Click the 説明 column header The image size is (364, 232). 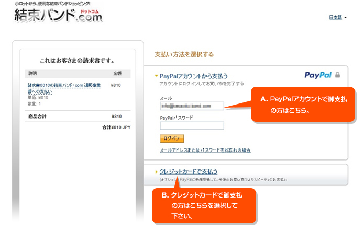(x=32, y=73)
